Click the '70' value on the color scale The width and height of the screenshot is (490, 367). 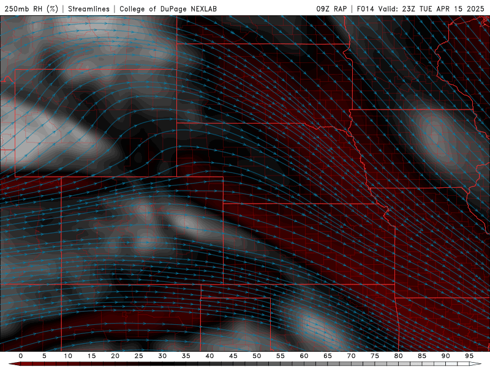351,356
